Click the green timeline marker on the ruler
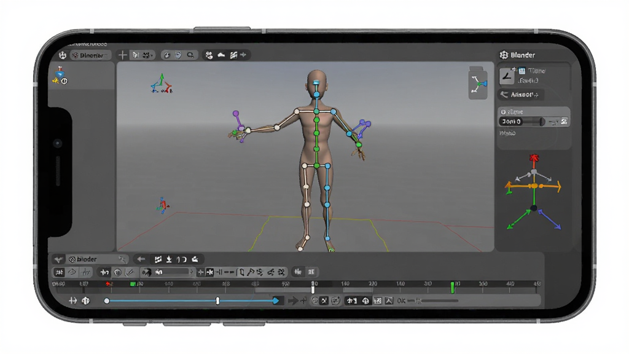629x354 pixels. click(452, 287)
